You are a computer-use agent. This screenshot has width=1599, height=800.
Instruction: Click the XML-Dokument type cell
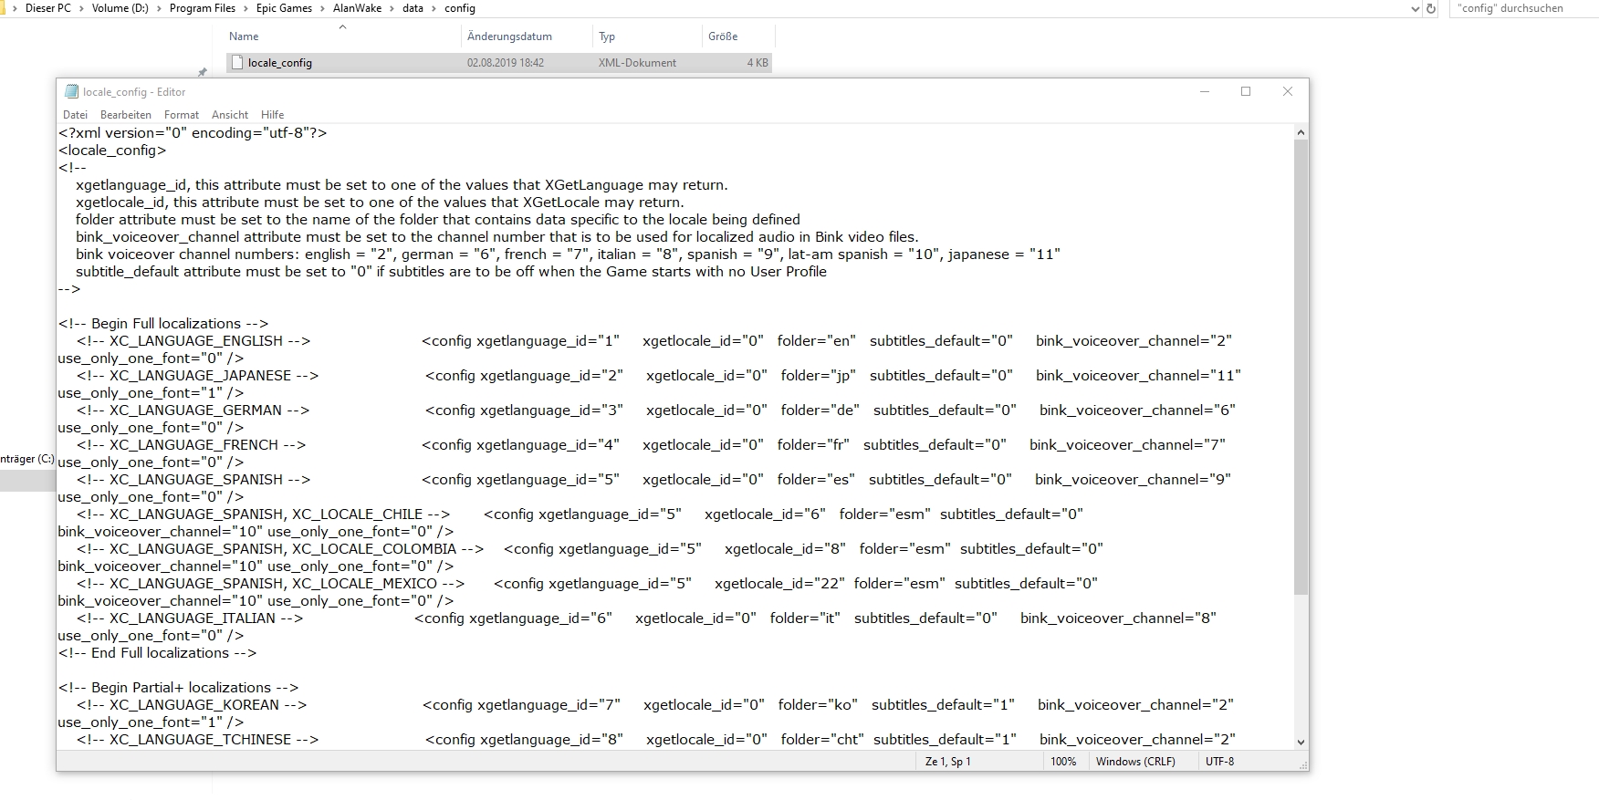[x=637, y=63]
